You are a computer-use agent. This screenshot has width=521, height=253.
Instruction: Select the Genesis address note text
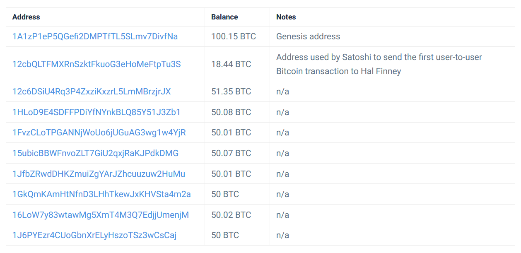pyautogui.click(x=308, y=36)
